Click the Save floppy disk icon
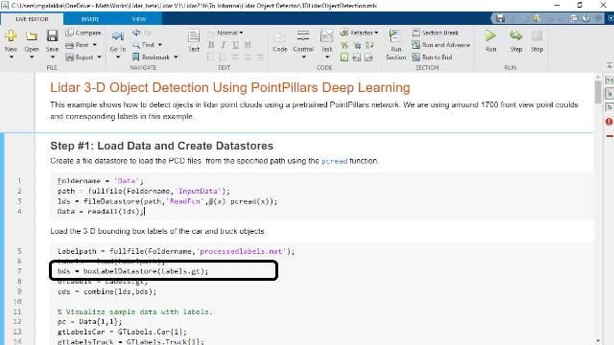The width and height of the screenshot is (614, 345). click(52, 36)
